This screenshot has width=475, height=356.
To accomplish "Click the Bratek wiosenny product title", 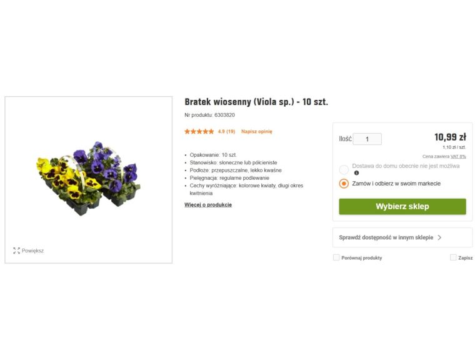I will [x=256, y=102].
